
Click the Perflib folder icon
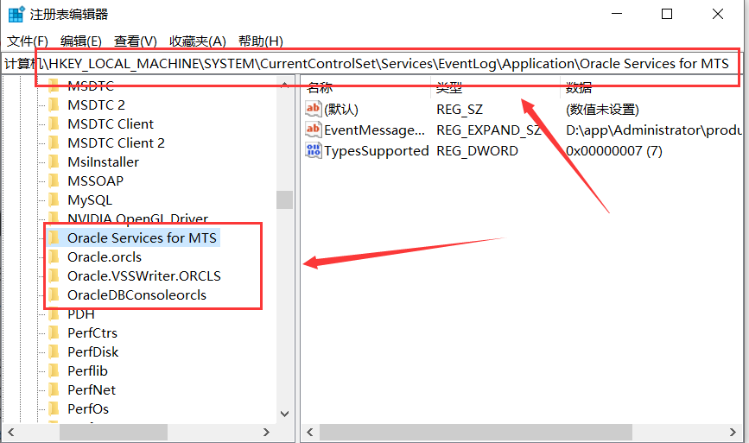pos(54,371)
